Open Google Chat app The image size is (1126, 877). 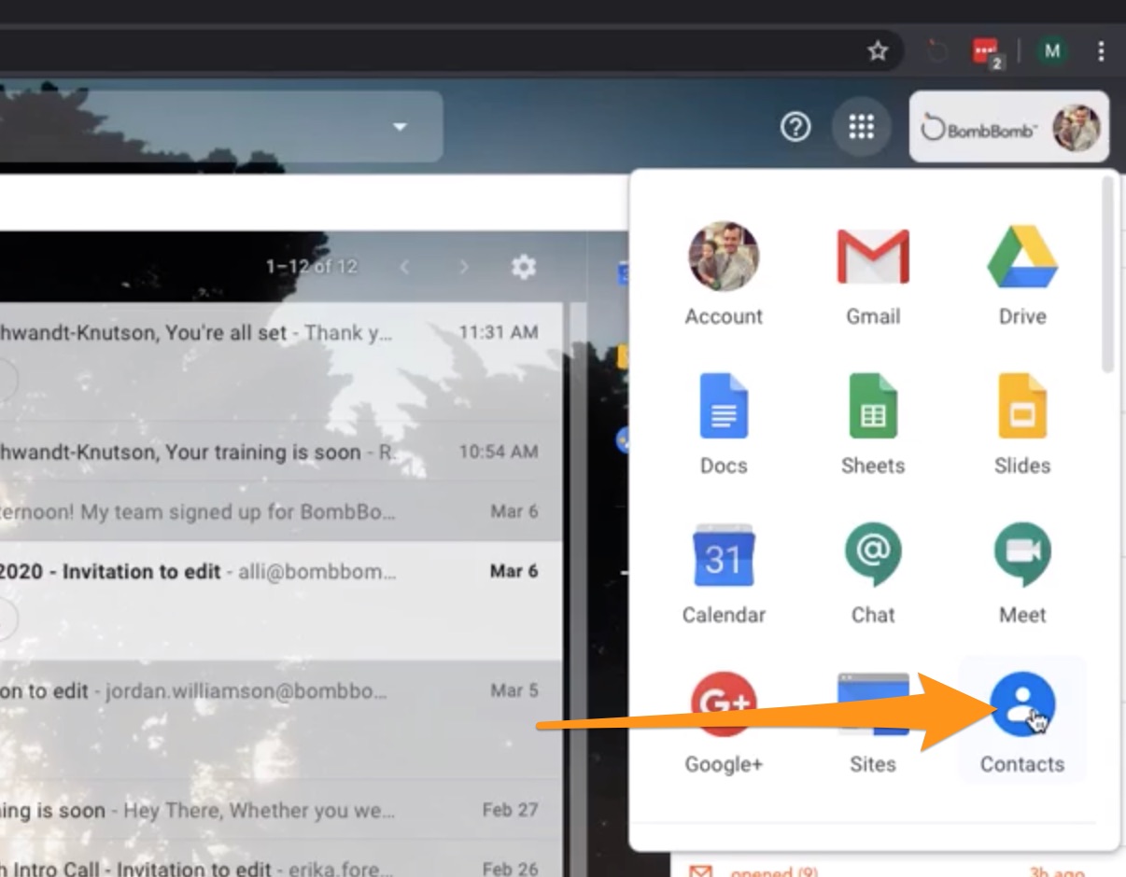pos(873,571)
